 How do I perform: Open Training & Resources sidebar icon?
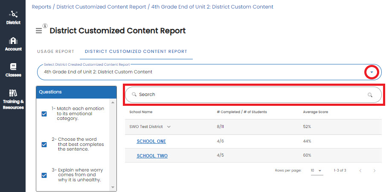tap(13, 99)
